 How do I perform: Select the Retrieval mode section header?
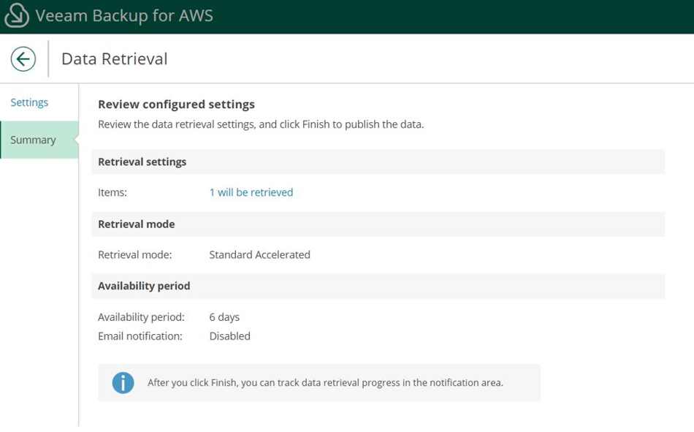(x=378, y=224)
